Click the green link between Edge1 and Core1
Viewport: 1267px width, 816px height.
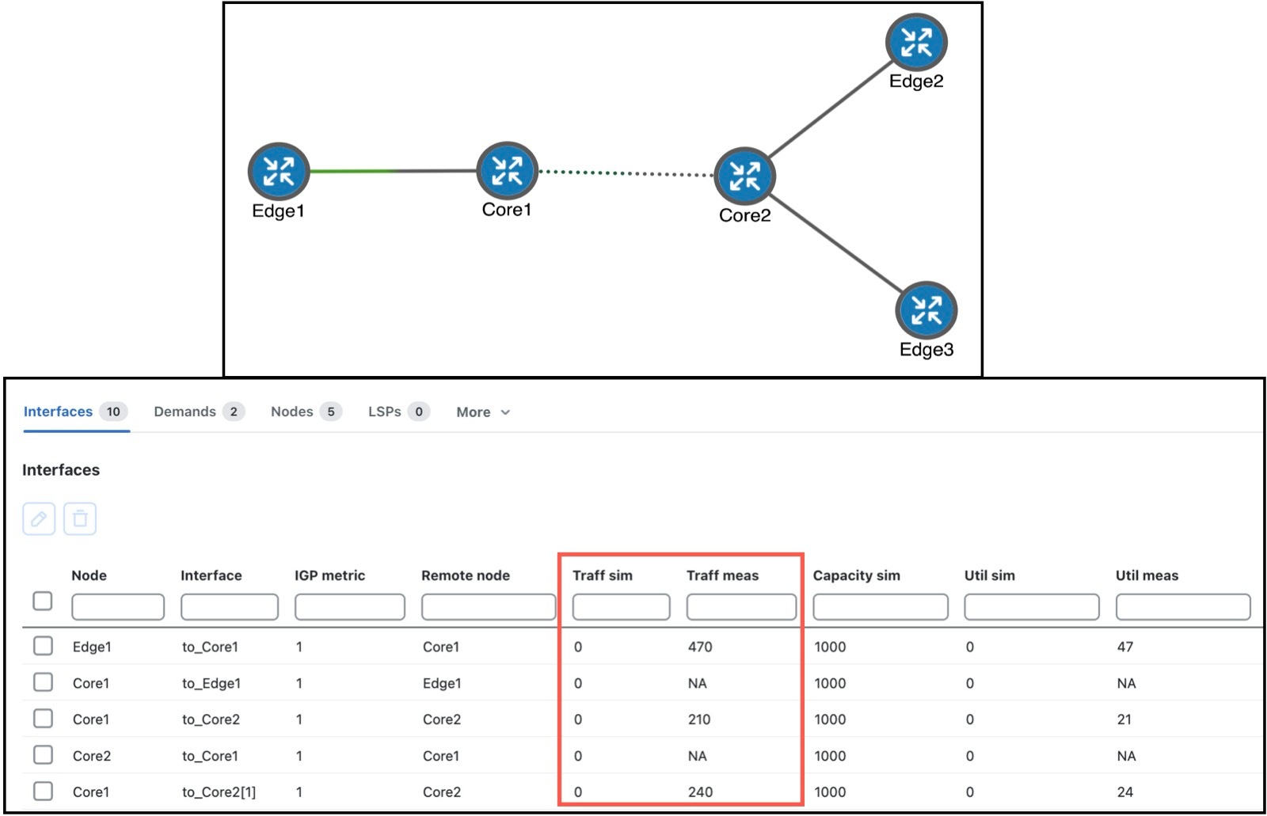pyautogui.click(x=352, y=169)
